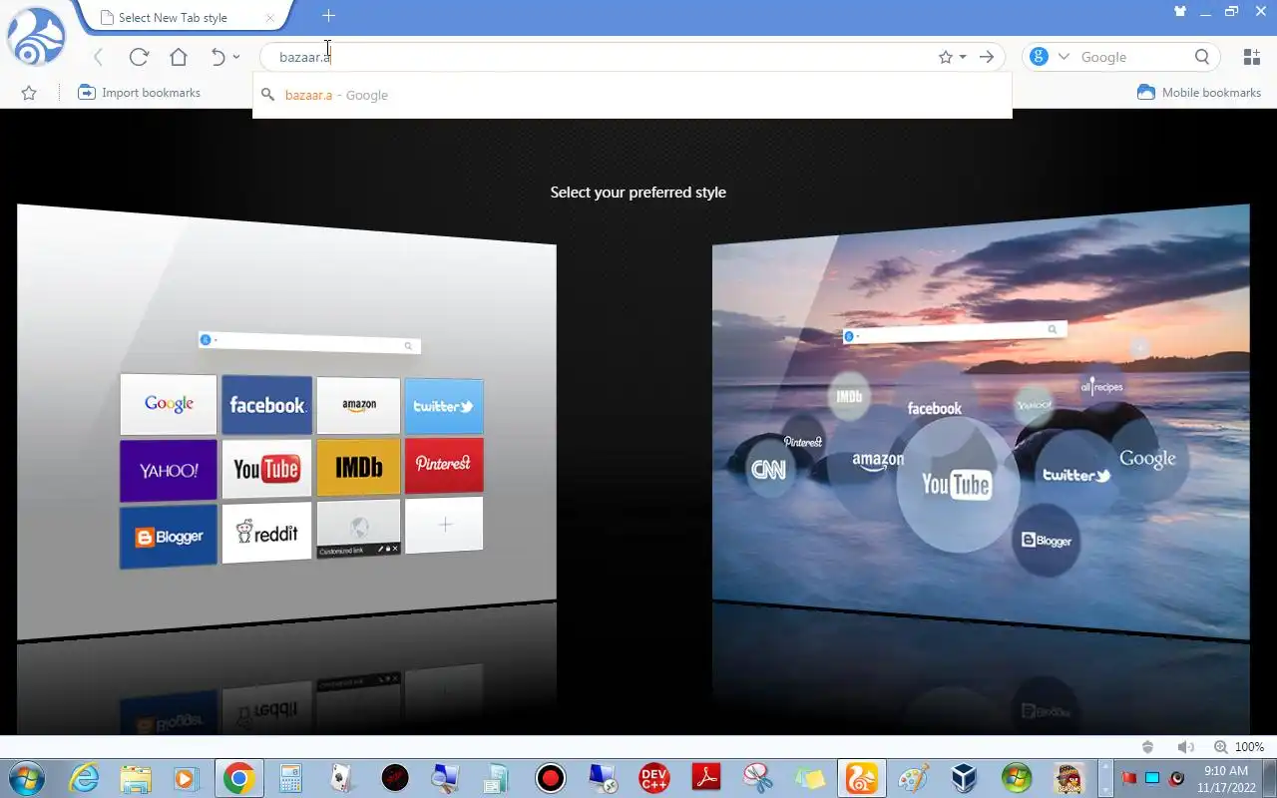Click the address bar input field
Image resolution: width=1277 pixels, height=798 pixels.
pos(599,57)
